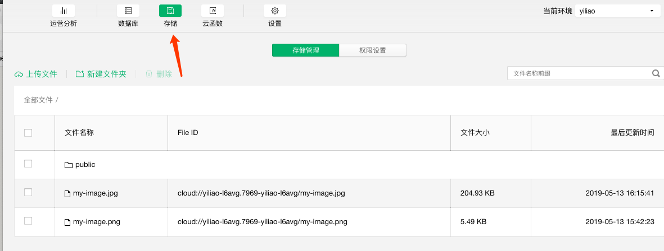Image resolution: width=664 pixels, height=251 pixels.
Task: Click the 5.49 KB size cell
Action: [x=473, y=221]
